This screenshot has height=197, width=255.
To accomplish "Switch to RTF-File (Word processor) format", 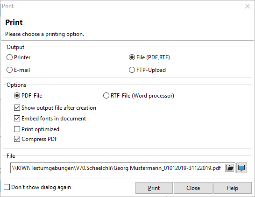I will point(139,96).
